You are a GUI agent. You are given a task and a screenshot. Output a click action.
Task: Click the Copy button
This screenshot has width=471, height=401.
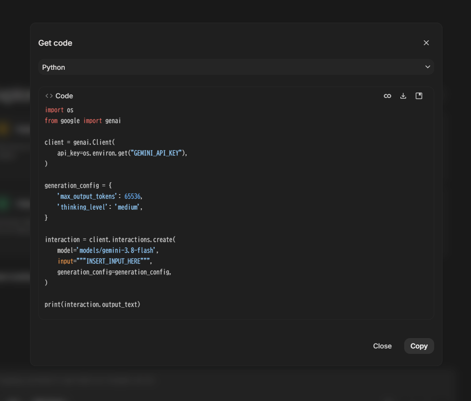pos(419,346)
